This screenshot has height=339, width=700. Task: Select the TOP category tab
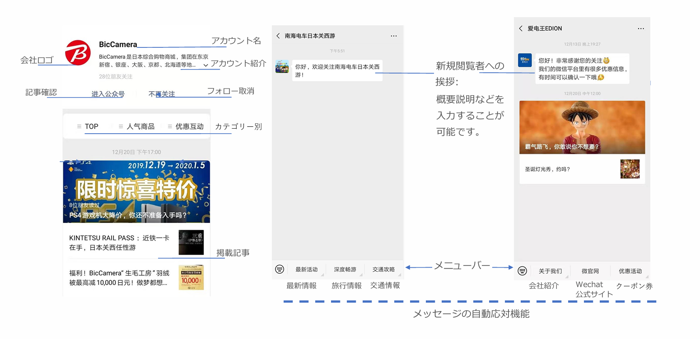[x=91, y=126]
